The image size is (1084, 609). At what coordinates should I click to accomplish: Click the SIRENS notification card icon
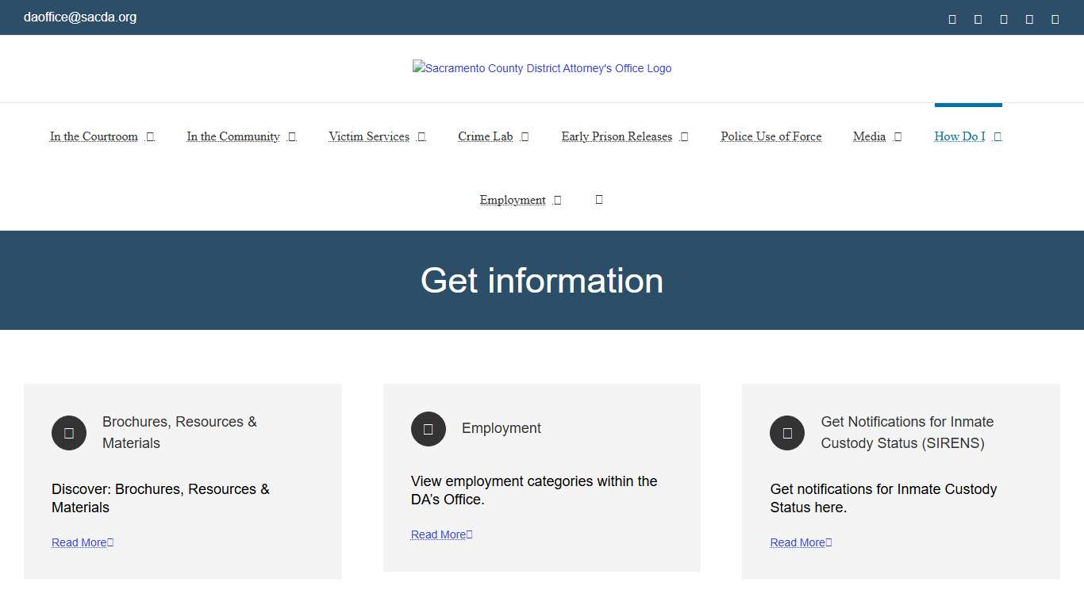pyautogui.click(x=786, y=433)
